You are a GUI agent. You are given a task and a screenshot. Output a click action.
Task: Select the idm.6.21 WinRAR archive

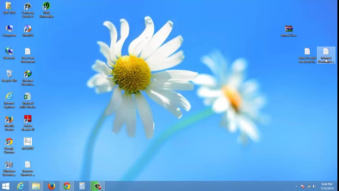point(289,31)
